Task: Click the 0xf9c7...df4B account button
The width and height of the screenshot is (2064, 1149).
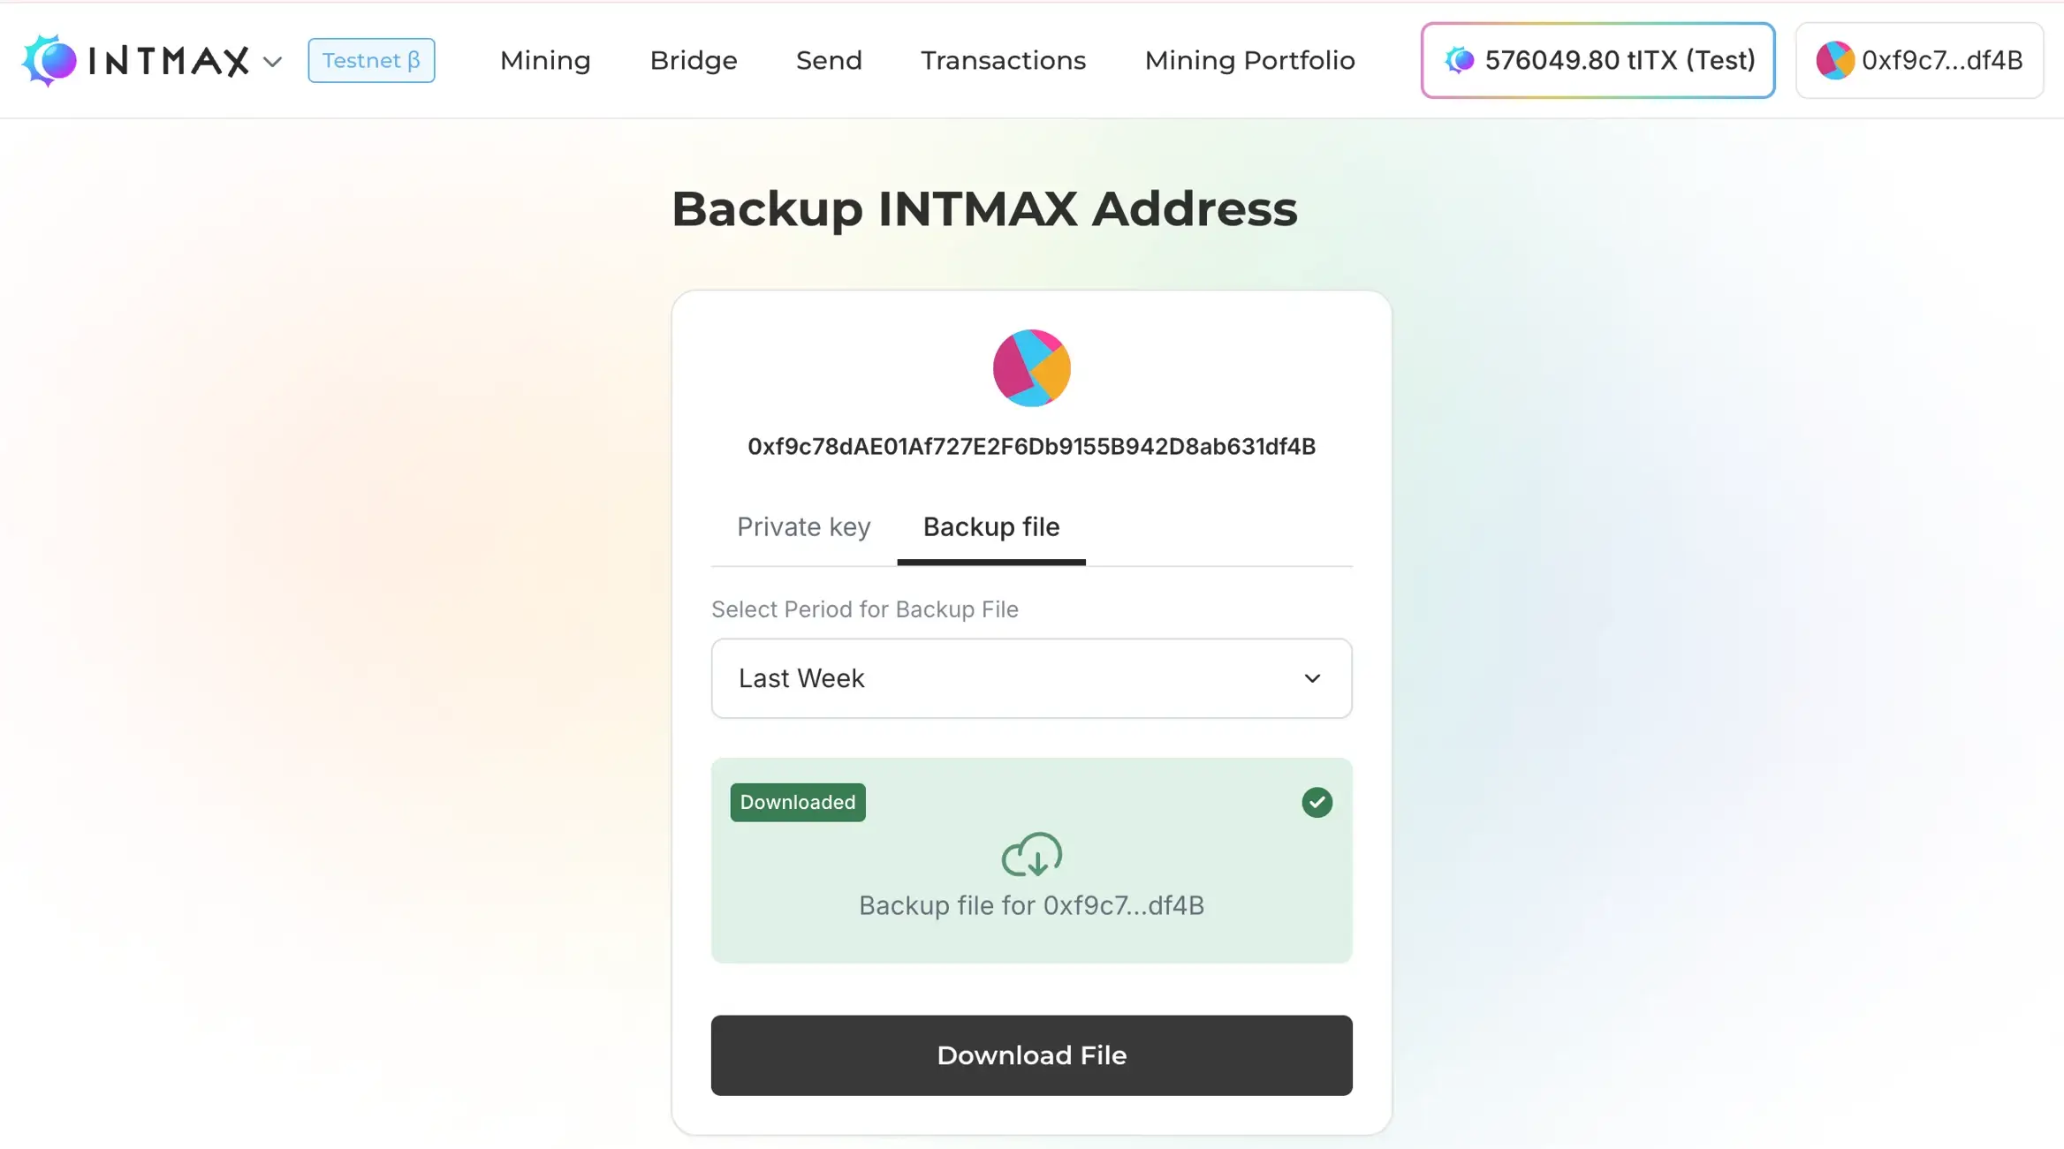Action: (1919, 60)
